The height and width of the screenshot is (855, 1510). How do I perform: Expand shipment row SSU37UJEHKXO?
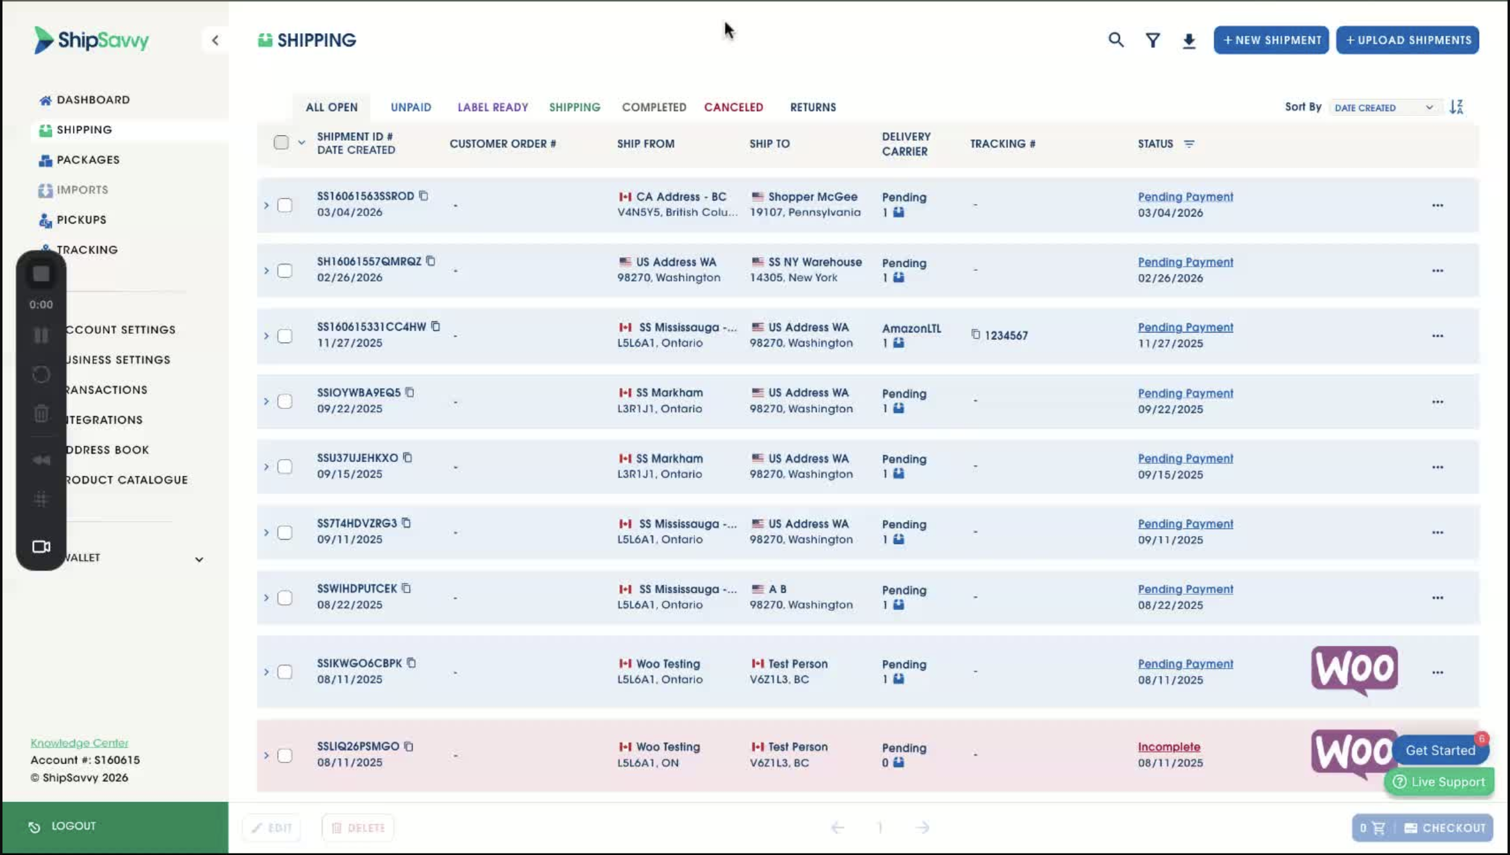(x=266, y=467)
